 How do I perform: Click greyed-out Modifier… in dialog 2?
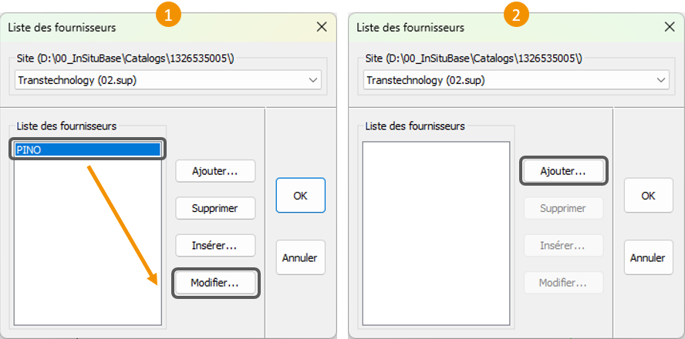click(x=563, y=283)
